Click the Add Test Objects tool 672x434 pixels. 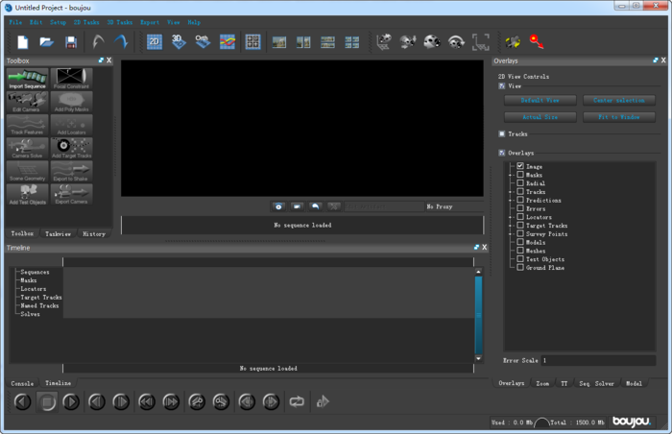[x=27, y=194]
